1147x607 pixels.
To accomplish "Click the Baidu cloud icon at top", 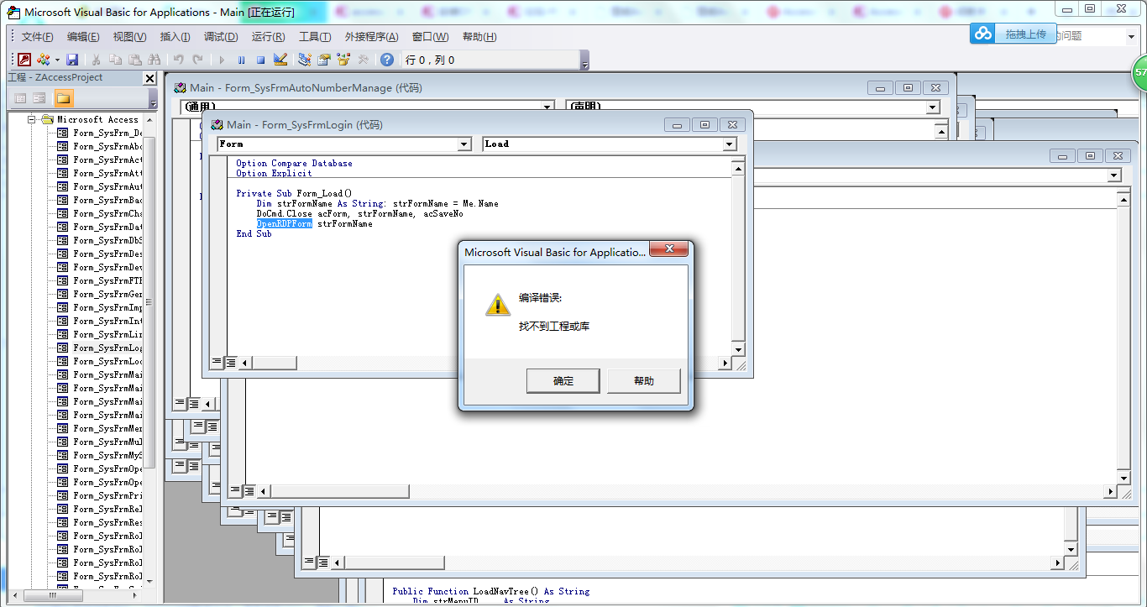I will point(983,34).
